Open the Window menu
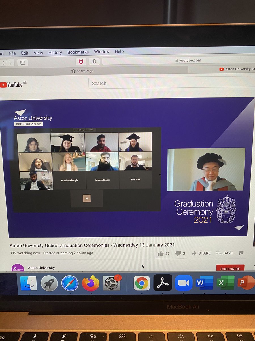 tap(102, 52)
